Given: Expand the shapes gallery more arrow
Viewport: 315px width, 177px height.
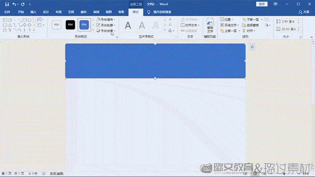Looking at the screenshot, I should coord(34,30).
